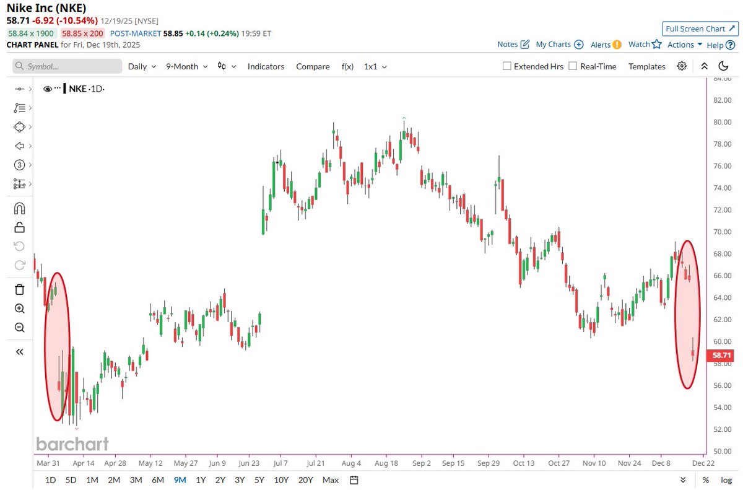Open the f(x) expressions menu
Viewport: 743px width, 490px height.
347,66
